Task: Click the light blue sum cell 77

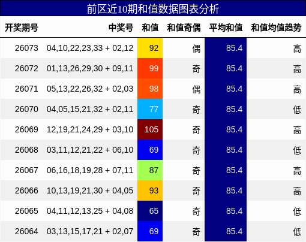Action: coord(150,109)
